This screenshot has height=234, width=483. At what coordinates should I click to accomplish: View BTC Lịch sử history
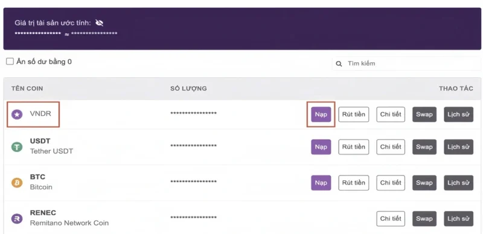tap(459, 183)
